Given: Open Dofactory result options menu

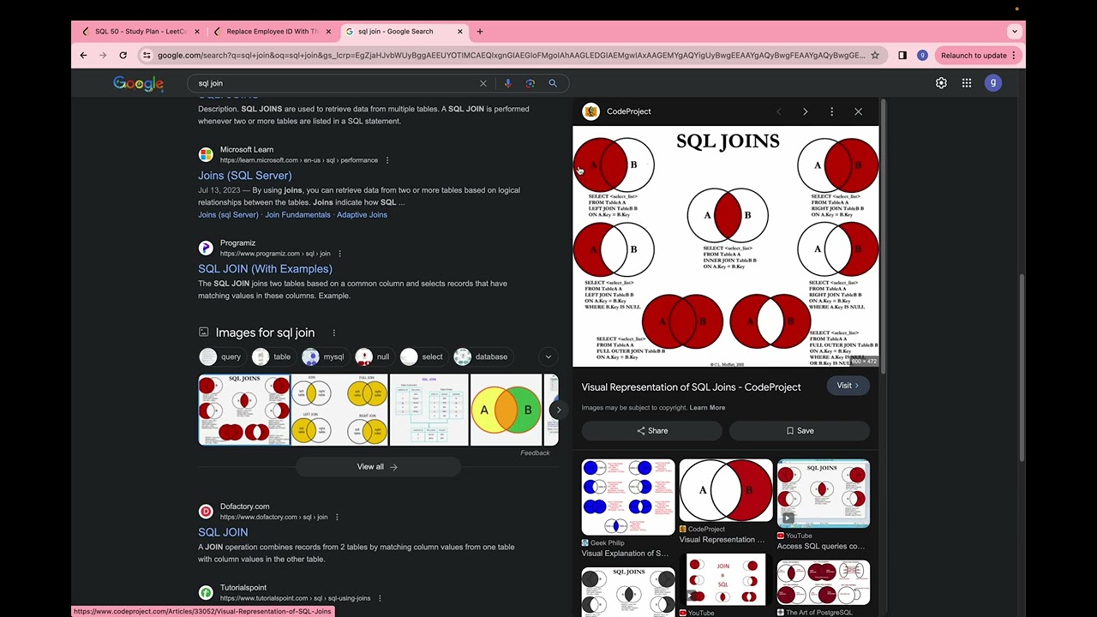Looking at the screenshot, I should pyautogui.click(x=337, y=517).
